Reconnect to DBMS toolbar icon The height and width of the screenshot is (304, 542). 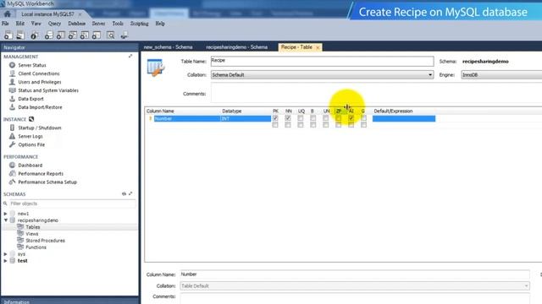click(124, 35)
